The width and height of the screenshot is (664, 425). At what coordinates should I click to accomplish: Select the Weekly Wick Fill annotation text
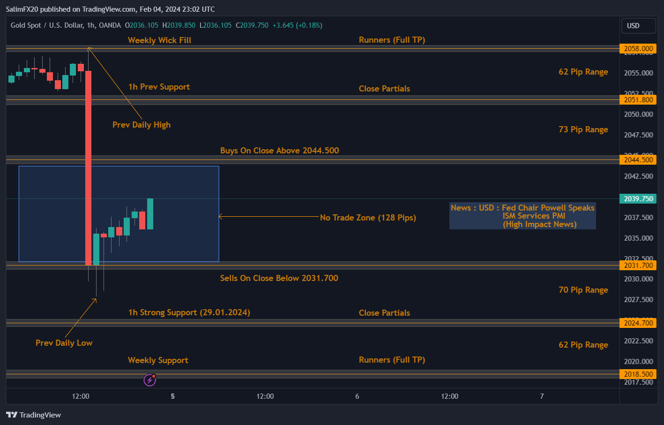(159, 40)
